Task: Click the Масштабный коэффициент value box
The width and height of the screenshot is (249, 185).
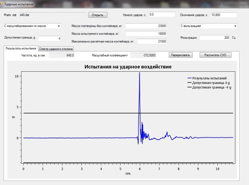Action: 143,55
